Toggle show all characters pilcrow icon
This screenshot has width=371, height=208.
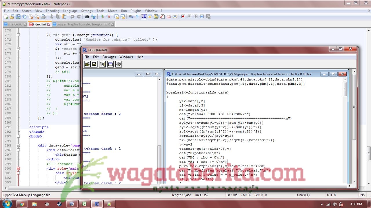[x=137, y=17]
